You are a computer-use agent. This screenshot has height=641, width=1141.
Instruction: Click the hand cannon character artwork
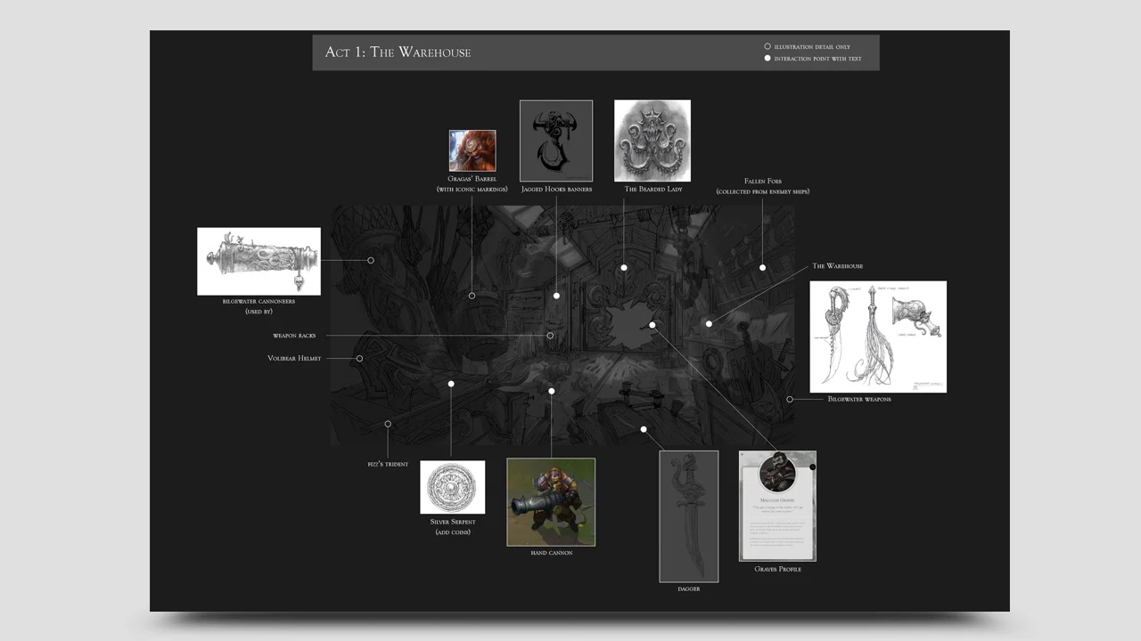tap(551, 502)
